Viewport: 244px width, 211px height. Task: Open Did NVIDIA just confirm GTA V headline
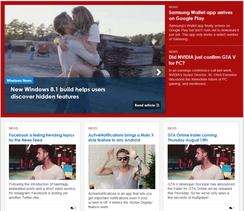tap(202, 60)
